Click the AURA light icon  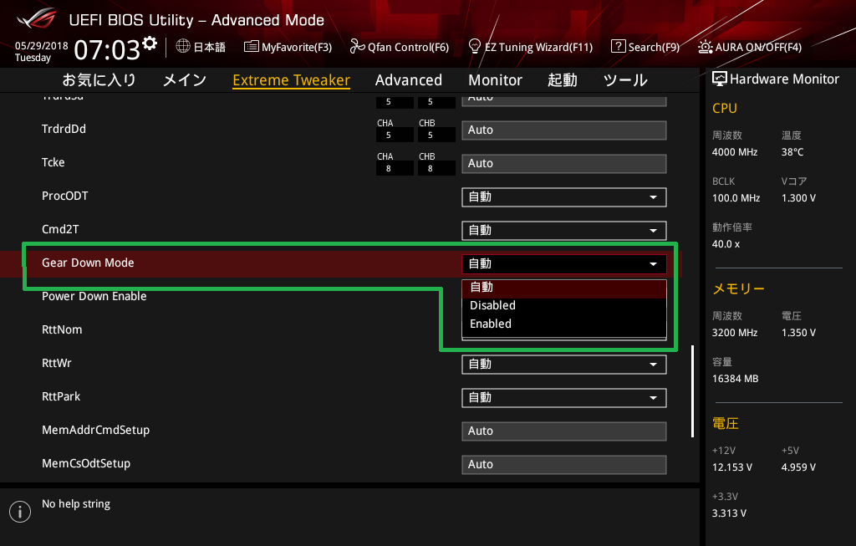[x=706, y=47]
